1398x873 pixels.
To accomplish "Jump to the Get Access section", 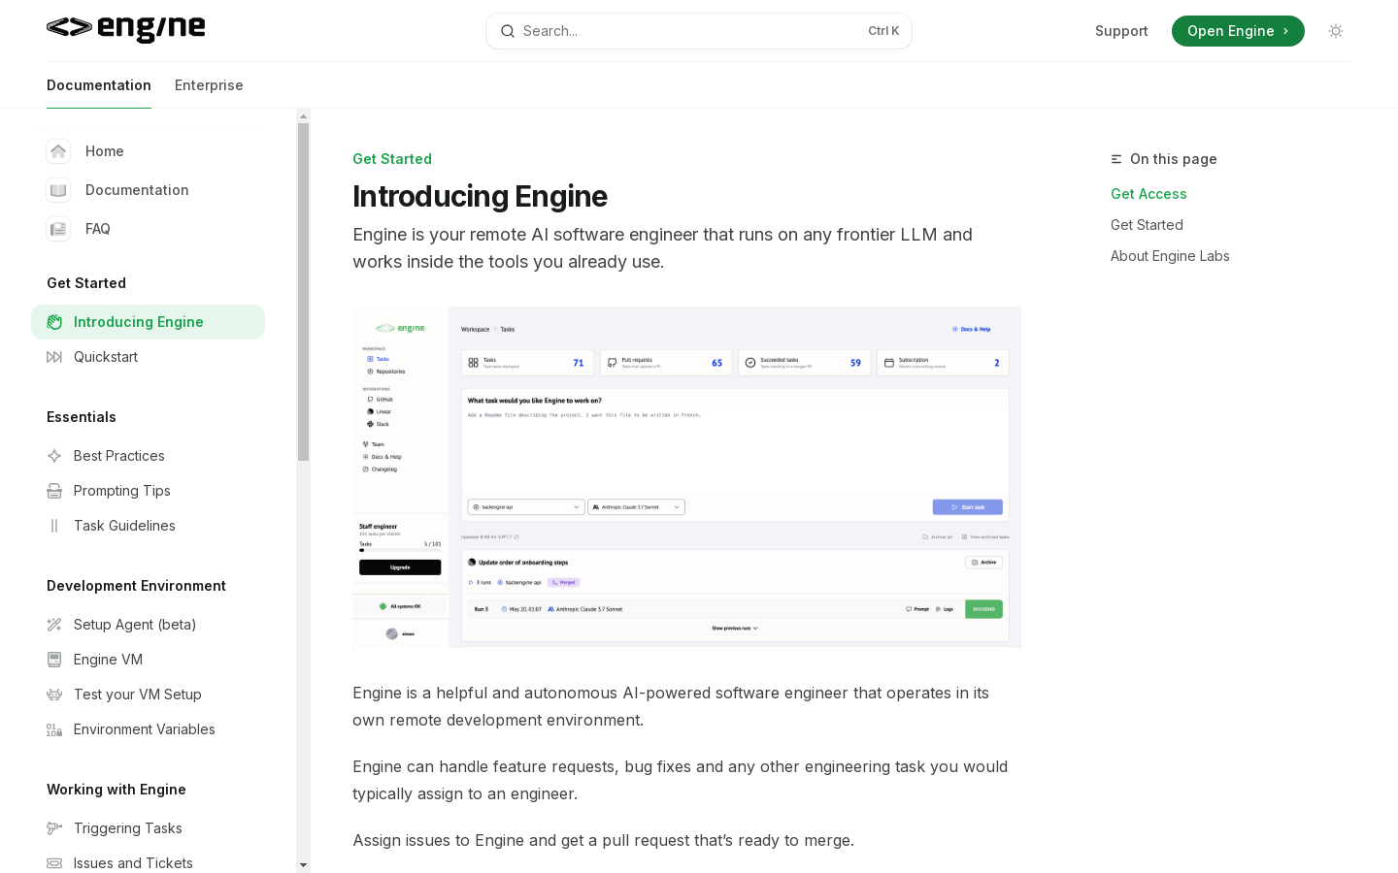I will [1148, 194].
